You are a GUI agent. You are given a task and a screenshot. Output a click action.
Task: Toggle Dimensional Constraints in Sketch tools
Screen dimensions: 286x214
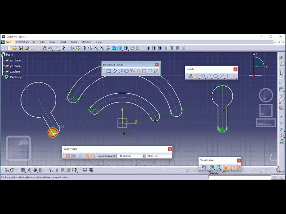93,156
